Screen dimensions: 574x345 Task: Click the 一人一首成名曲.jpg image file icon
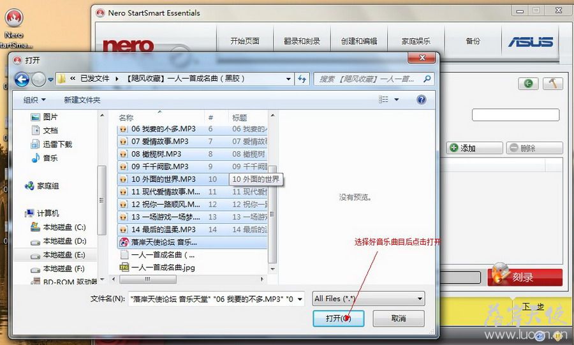[x=124, y=267]
